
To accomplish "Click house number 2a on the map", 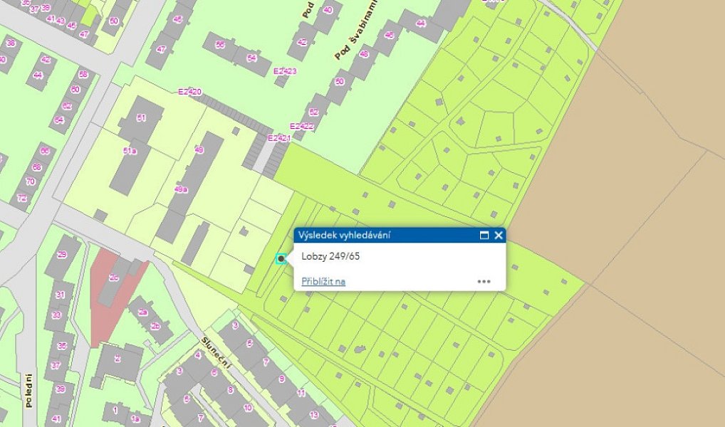I will pos(143,312).
